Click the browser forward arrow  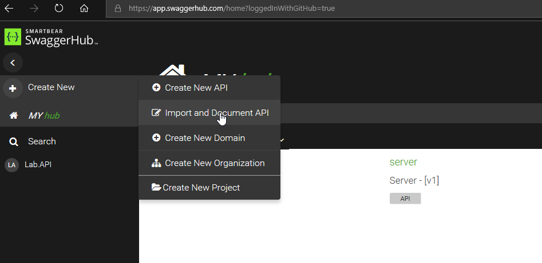pyautogui.click(x=34, y=9)
